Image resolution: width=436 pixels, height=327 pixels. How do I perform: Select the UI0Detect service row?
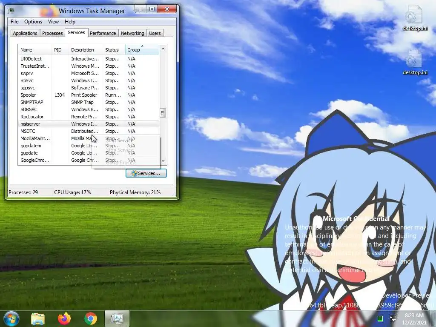[89, 59]
